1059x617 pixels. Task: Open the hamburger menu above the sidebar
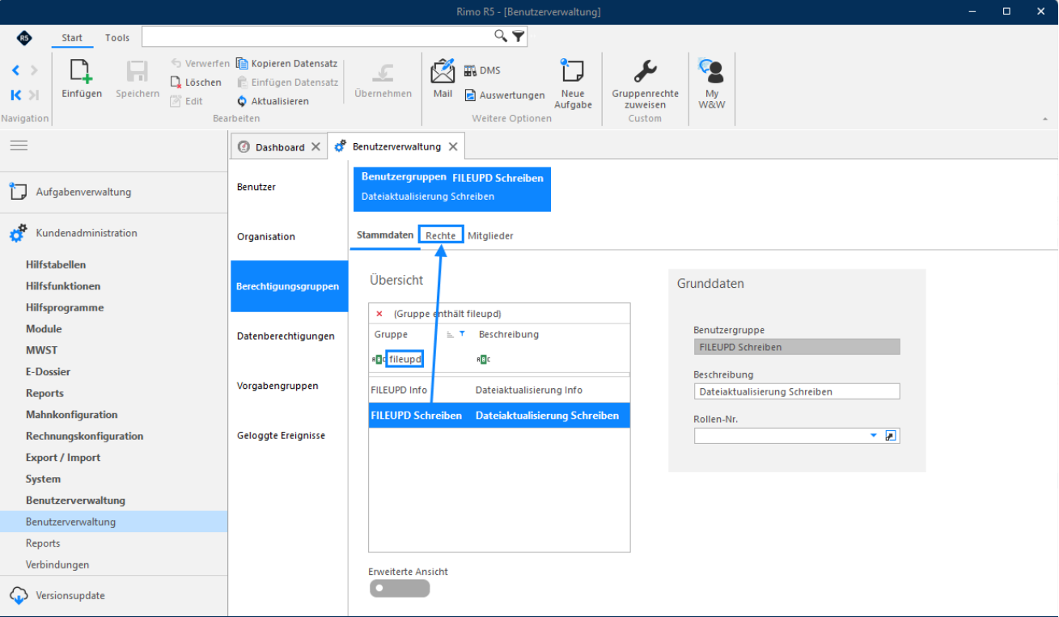tap(19, 146)
